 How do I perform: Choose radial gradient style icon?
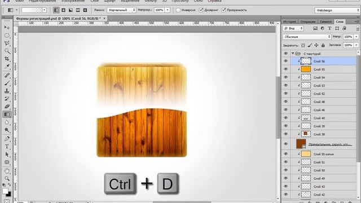tap(64, 10)
